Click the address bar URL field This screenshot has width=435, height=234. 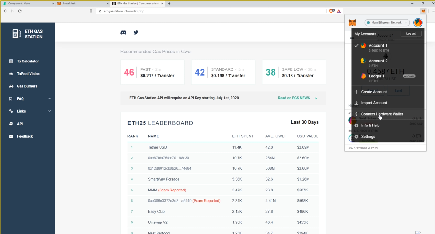[x=212, y=11]
